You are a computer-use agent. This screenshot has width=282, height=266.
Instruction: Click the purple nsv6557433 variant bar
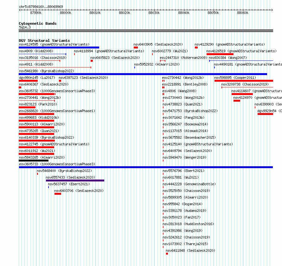pyautogui.click(x=75, y=180)
